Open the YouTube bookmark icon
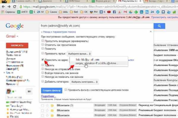Image resolution: width=178 pixels, height=118 pixels. tap(109, 12)
